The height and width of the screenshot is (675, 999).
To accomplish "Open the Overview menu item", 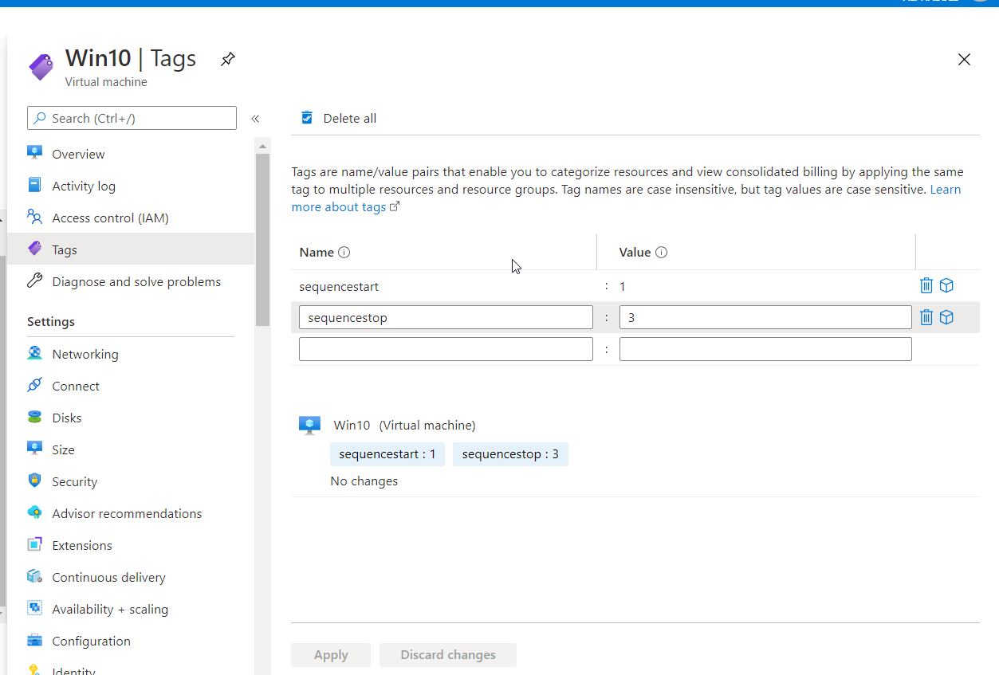I will pos(78,155).
